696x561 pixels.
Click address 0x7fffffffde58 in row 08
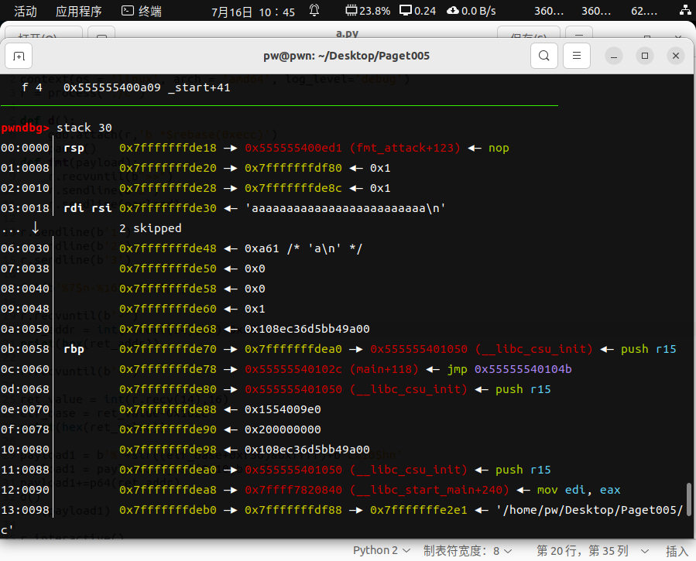168,289
